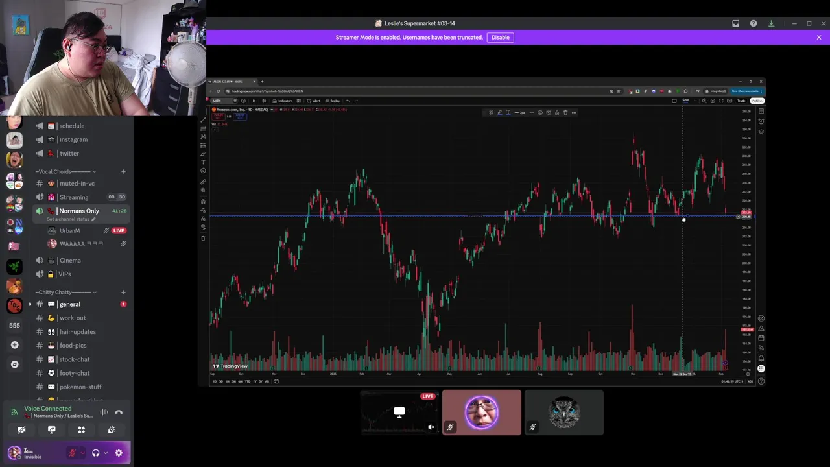
Task: Open the schedule channel
Action: (80, 126)
